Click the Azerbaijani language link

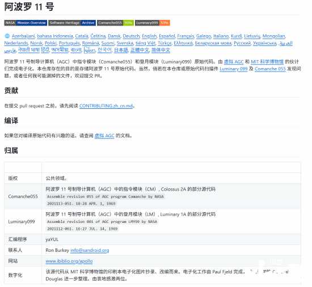[x=23, y=36]
